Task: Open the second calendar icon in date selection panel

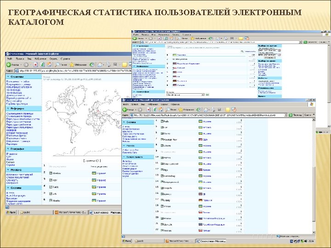Action: [x=280, y=55]
